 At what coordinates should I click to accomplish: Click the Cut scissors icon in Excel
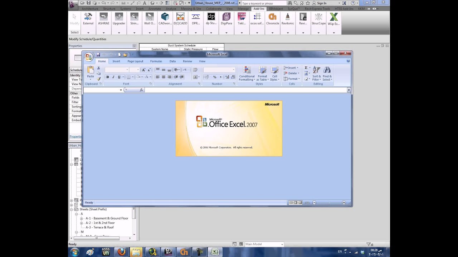point(99,68)
